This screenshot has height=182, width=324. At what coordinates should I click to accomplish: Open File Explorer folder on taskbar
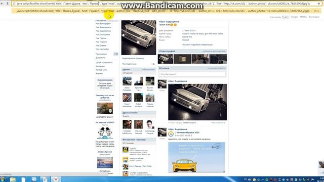(x=13, y=179)
